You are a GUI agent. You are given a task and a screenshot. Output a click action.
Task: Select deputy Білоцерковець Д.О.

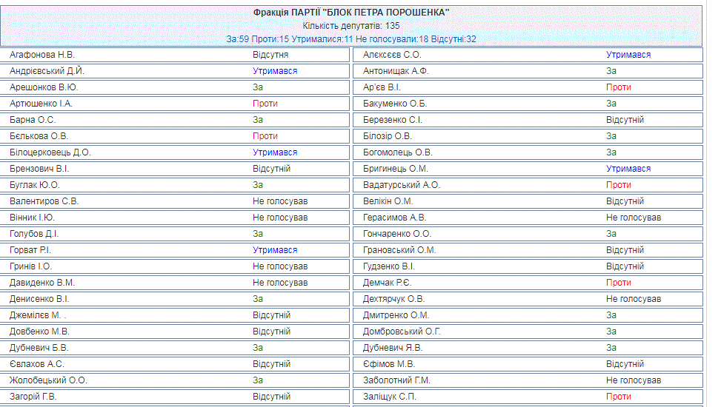(x=50, y=152)
